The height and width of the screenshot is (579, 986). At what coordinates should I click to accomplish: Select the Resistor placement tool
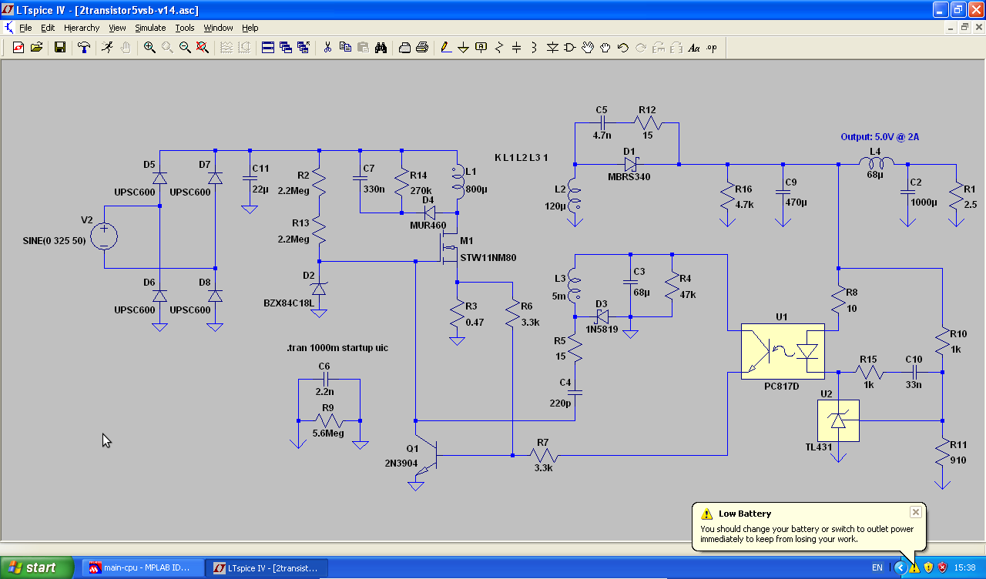click(498, 48)
